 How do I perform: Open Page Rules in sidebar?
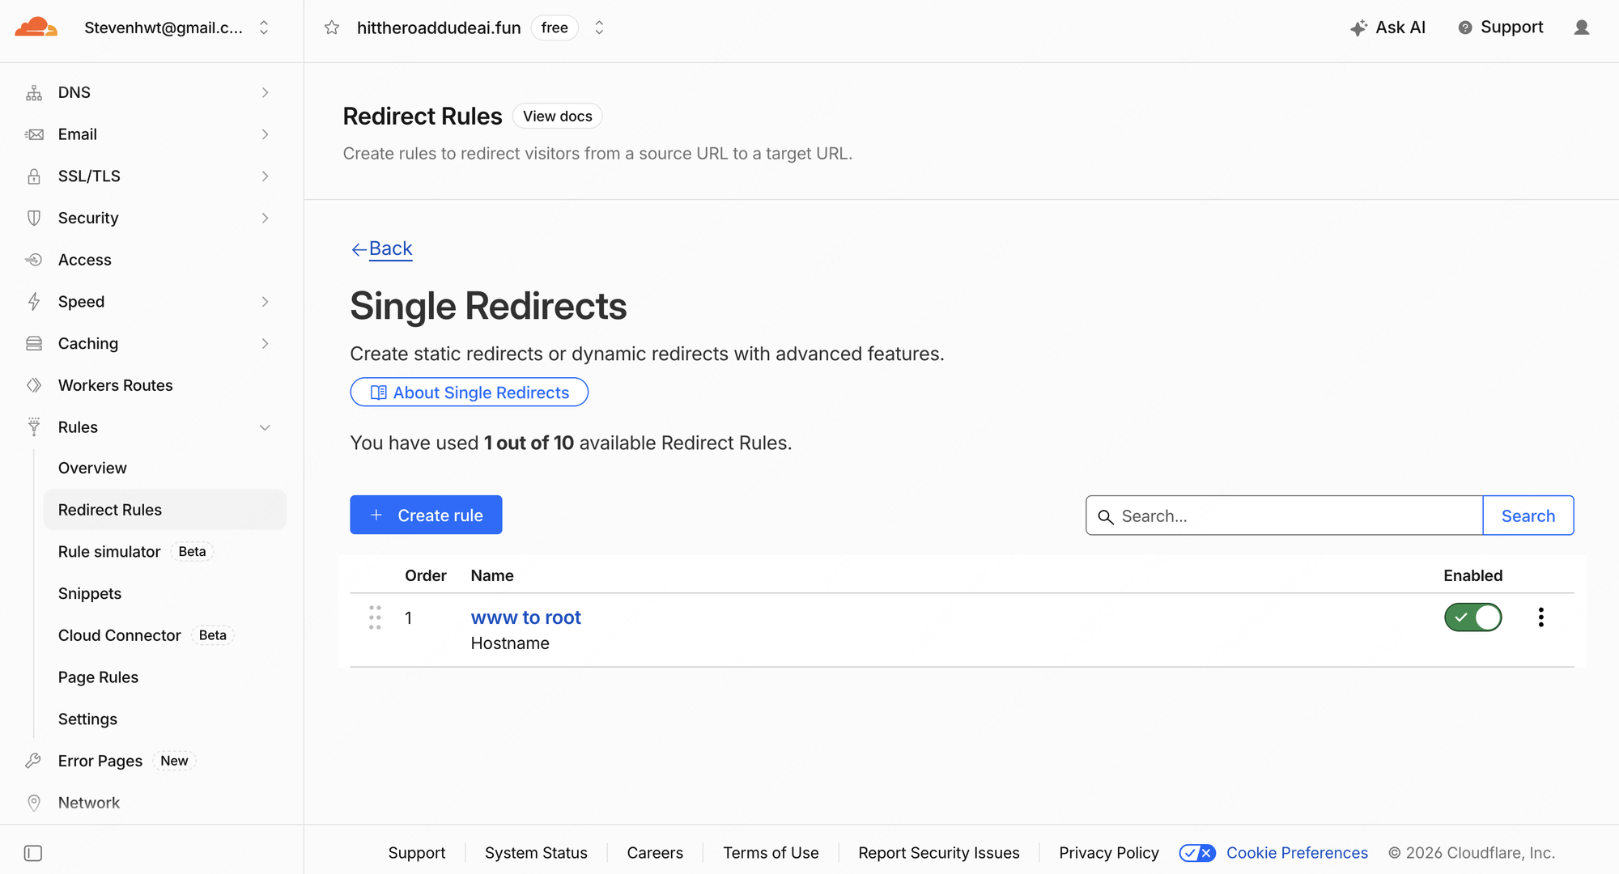(98, 677)
